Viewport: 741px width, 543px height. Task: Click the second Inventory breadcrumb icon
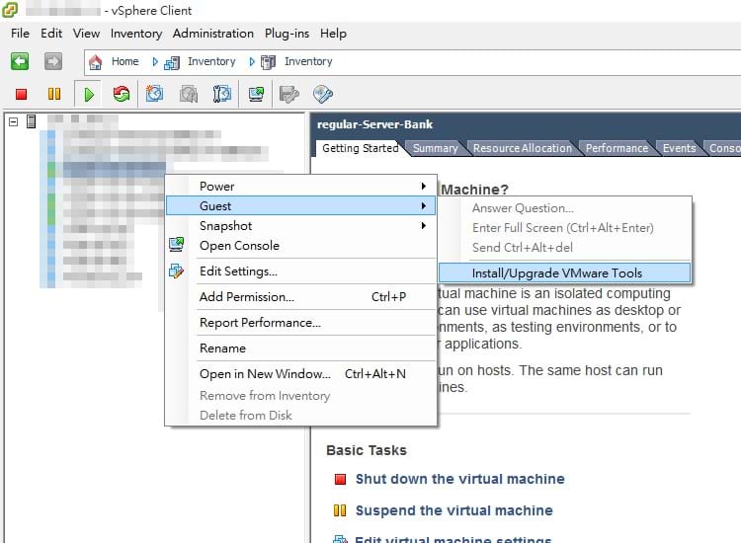click(268, 62)
